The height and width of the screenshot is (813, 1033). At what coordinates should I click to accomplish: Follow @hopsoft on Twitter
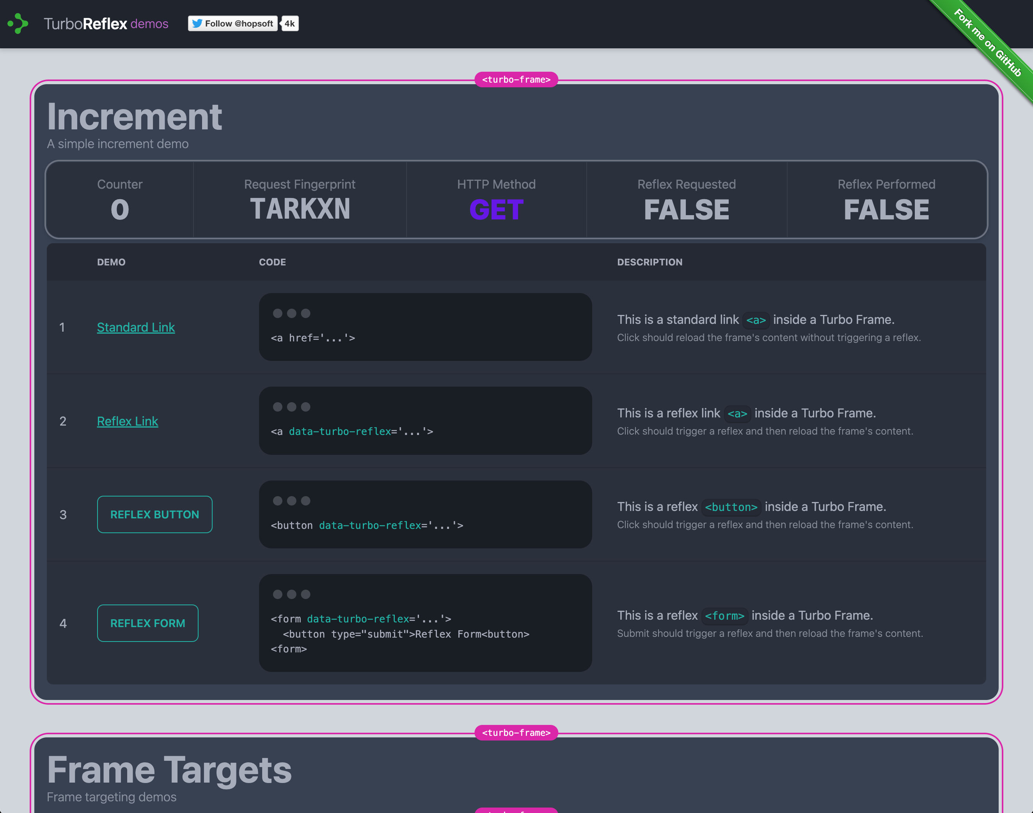click(x=233, y=23)
